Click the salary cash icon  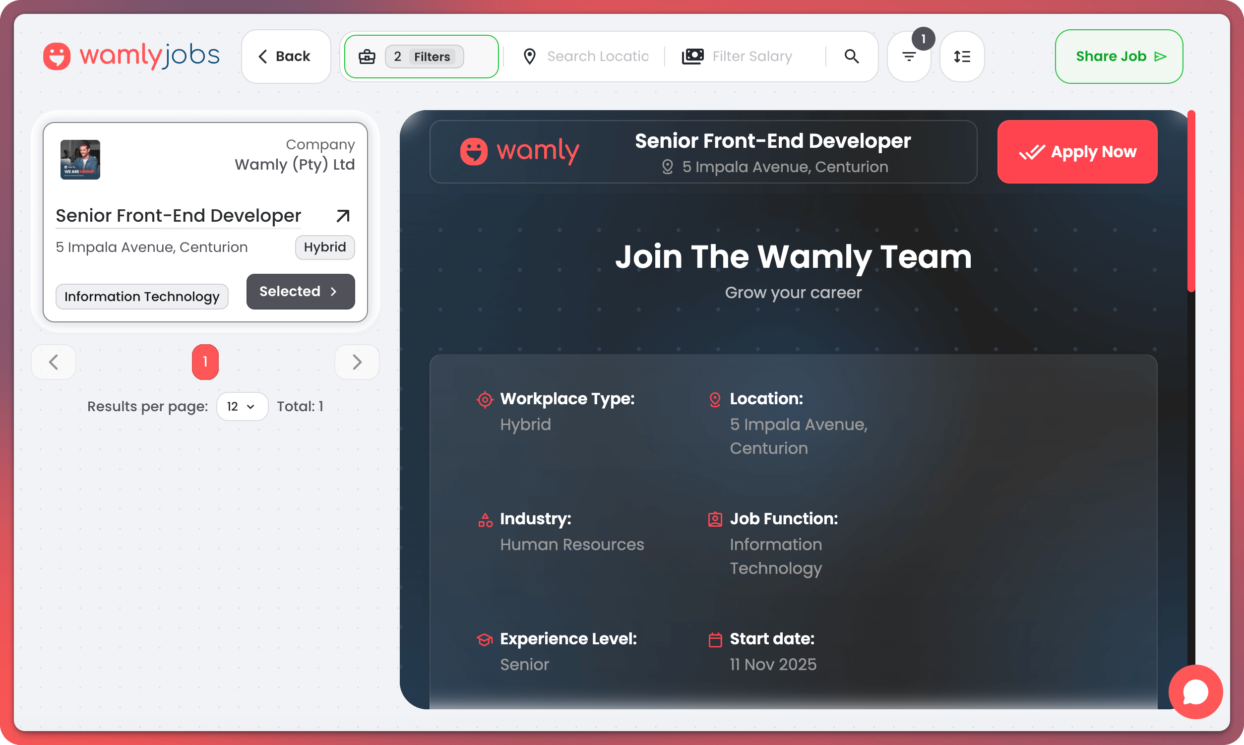(692, 56)
